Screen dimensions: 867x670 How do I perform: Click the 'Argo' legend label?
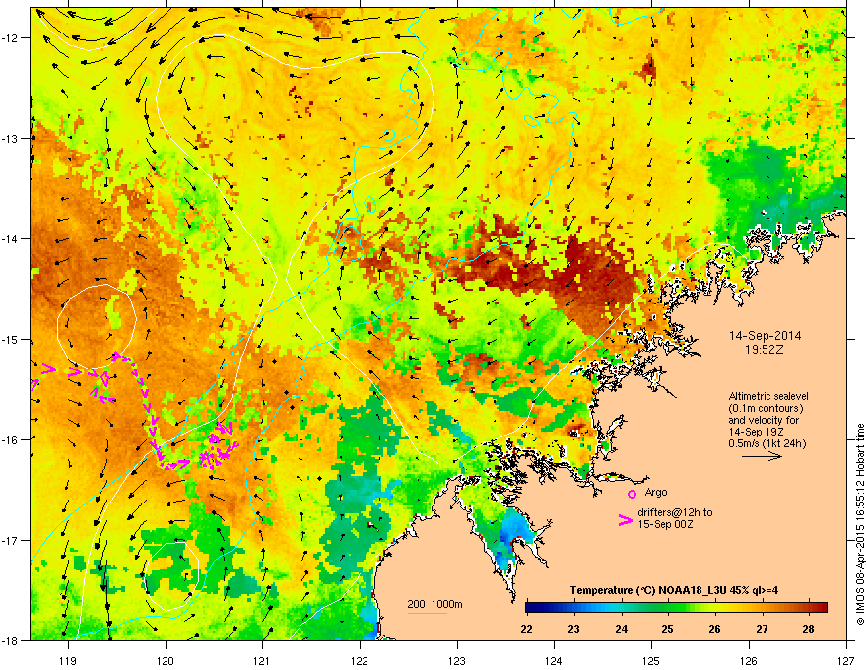click(656, 492)
